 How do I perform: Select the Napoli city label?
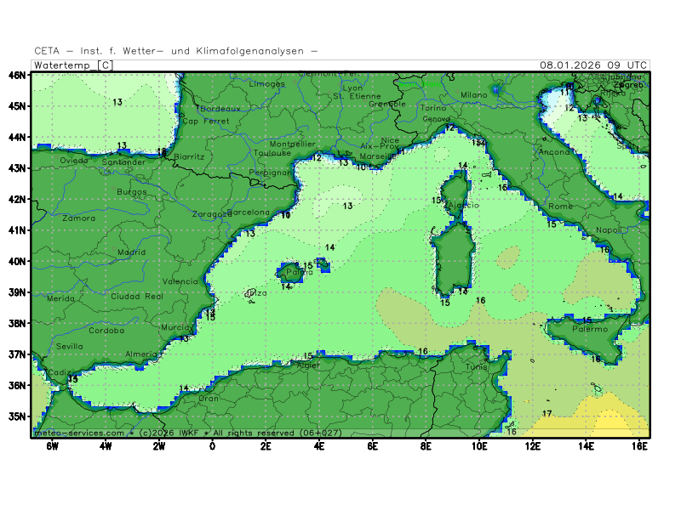click(x=608, y=230)
